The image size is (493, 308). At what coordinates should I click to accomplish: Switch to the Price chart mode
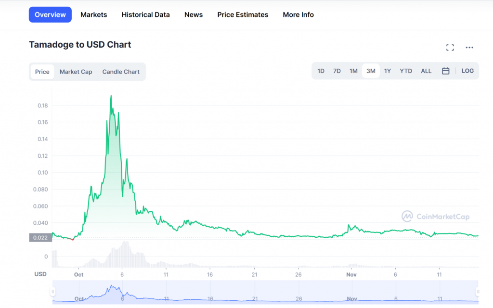(x=42, y=71)
